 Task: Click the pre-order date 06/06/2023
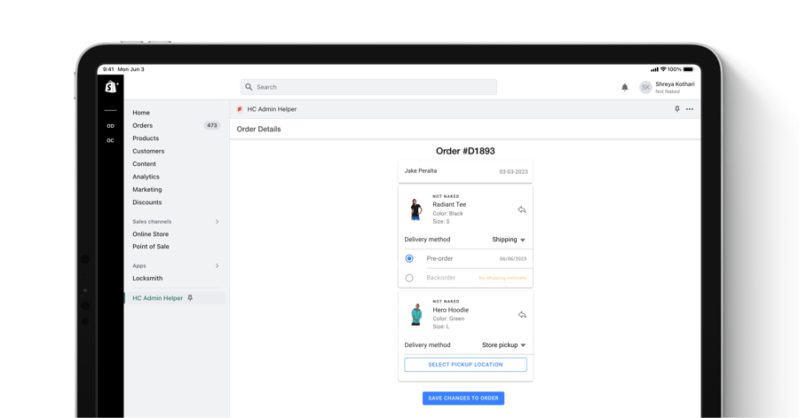pos(513,258)
